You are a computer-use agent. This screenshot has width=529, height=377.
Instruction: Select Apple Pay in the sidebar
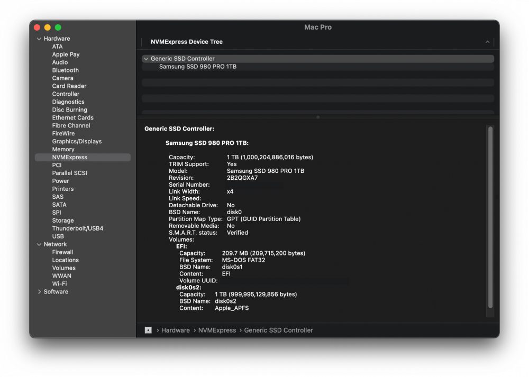(x=66, y=54)
